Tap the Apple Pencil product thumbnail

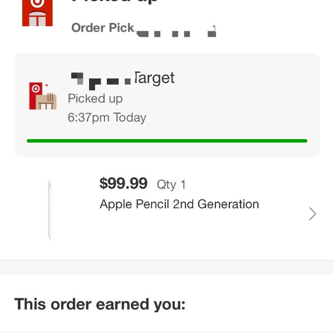pos(50,210)
